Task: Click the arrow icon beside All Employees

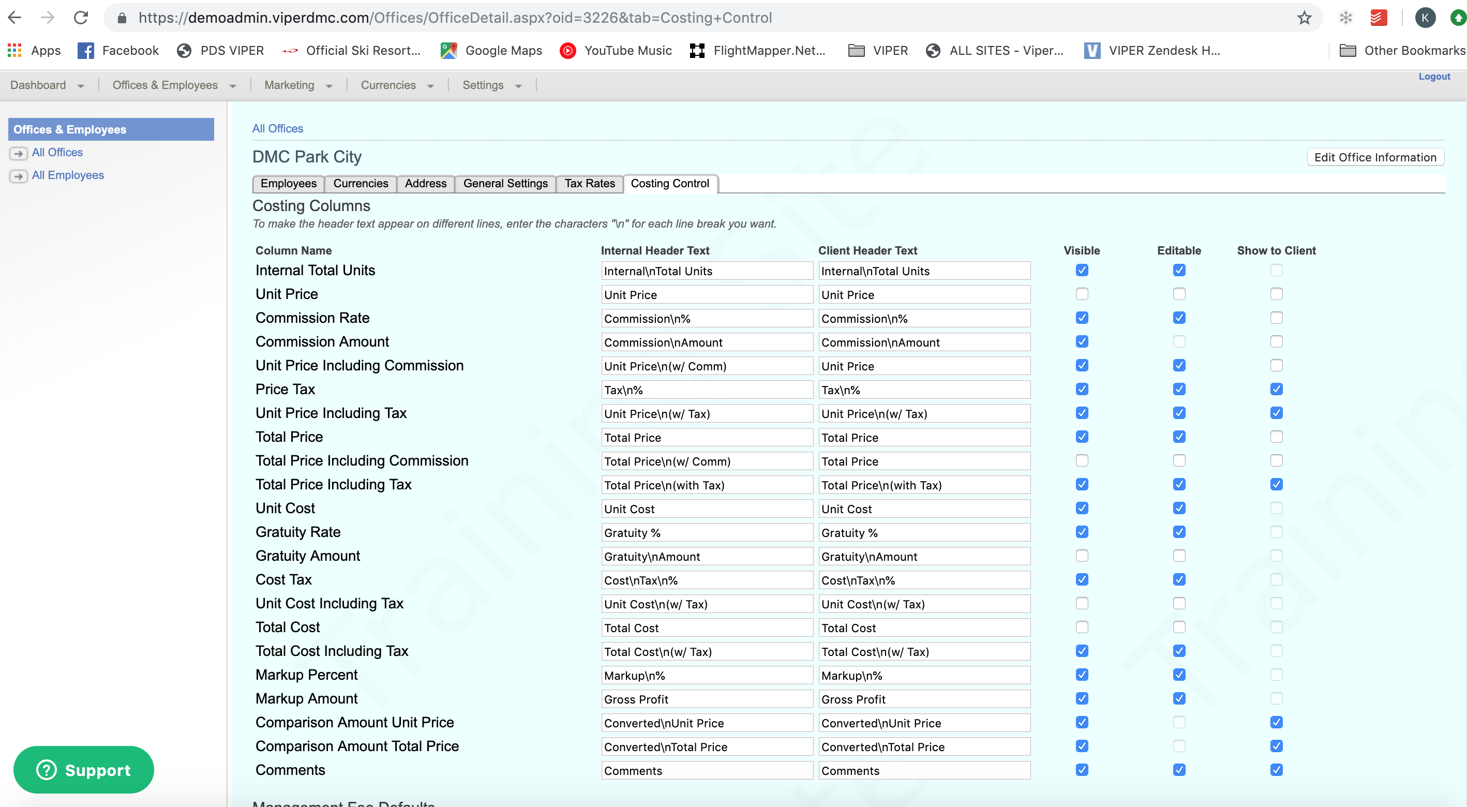Action: (18, 176)
